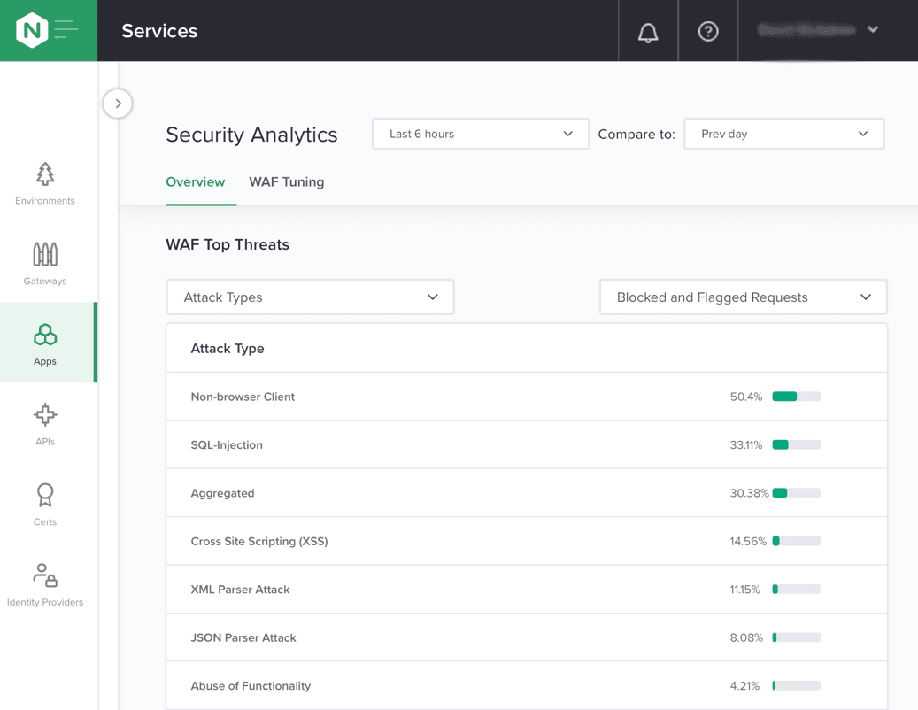918x710 pixels.
Task: Open the help question mark icon
Action: [708, 32]
